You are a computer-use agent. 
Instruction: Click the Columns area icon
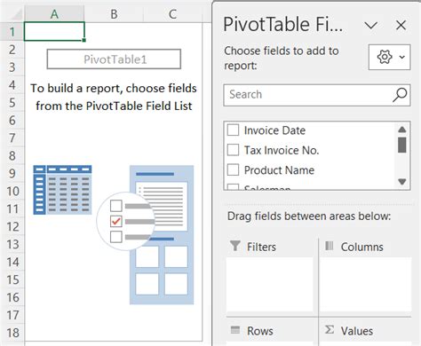point(330,246)
